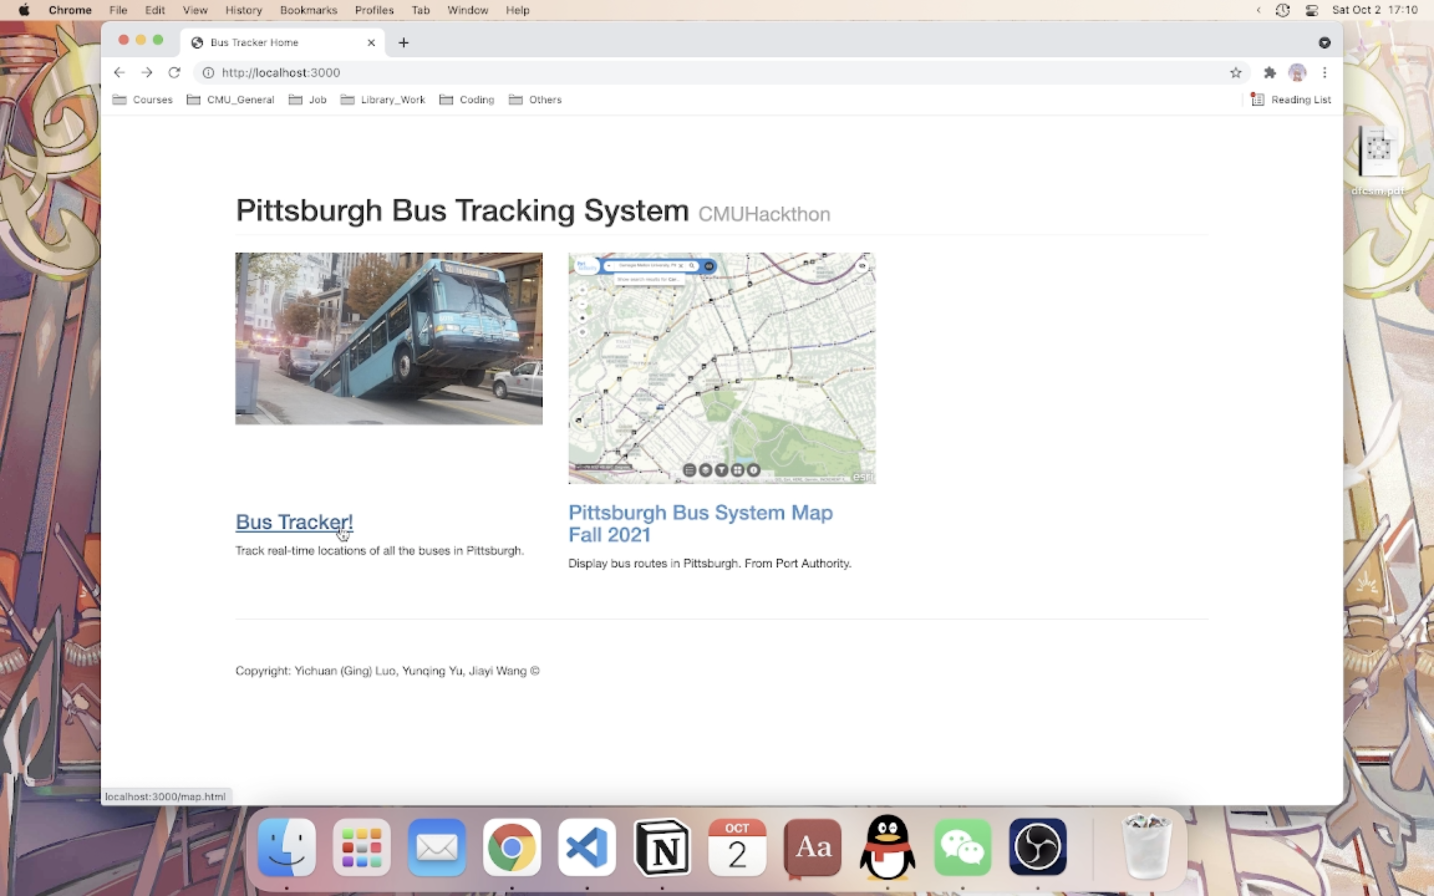Viewport: 1434px width, 896px height.
Task: Click the browser back arrow
Action: (x=119, y=72)
